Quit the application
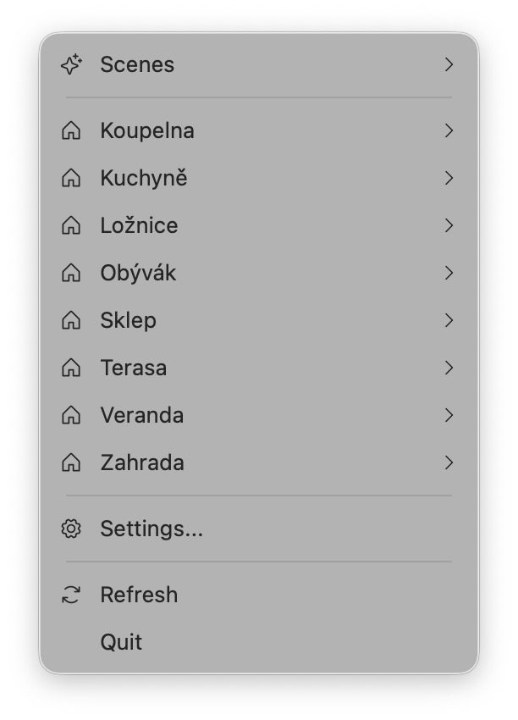Screen dimensions: 518x720 121,642
